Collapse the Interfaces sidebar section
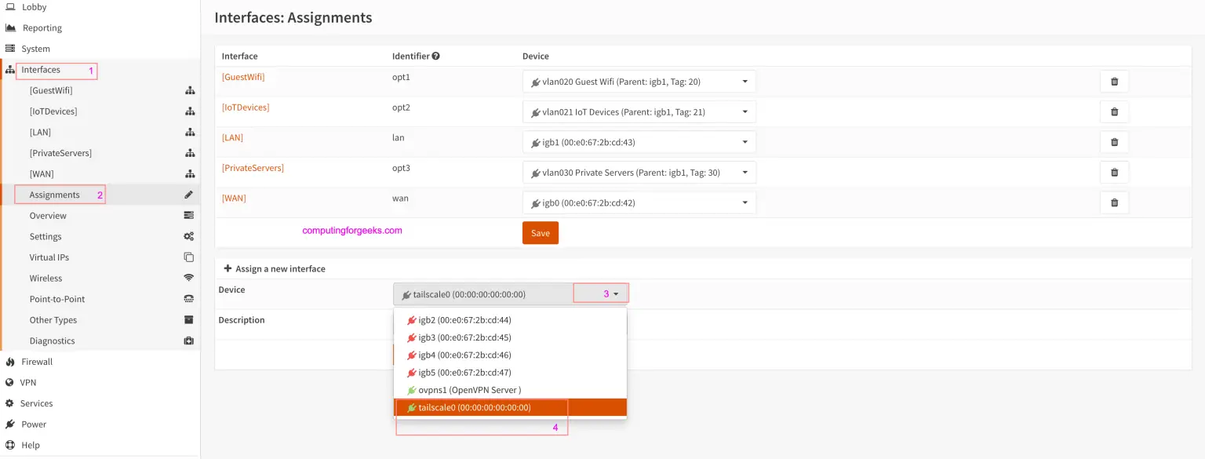Viewport: 1205px width, 459px height. [x=41, y=70]
